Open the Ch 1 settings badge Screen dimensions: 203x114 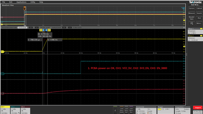[5, 110]
